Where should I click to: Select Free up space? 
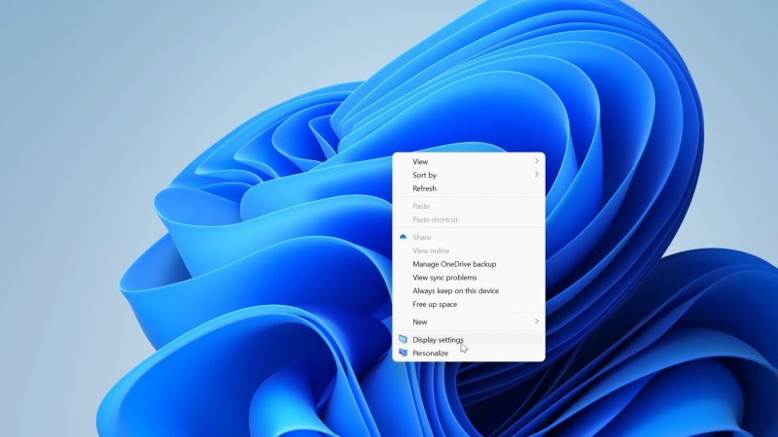(x=469, y=304)
